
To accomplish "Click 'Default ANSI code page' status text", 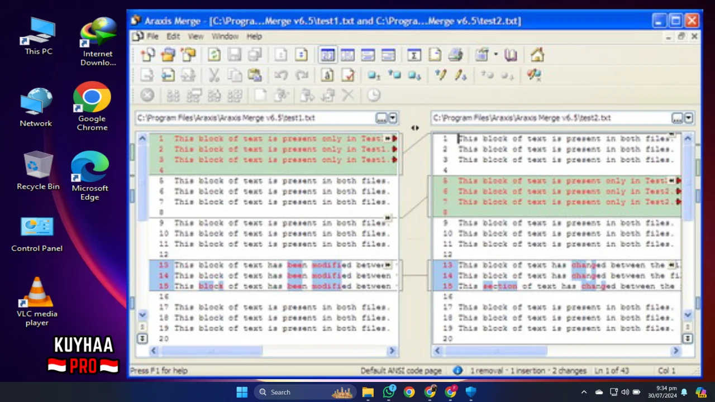I will [x=401, y=371].
